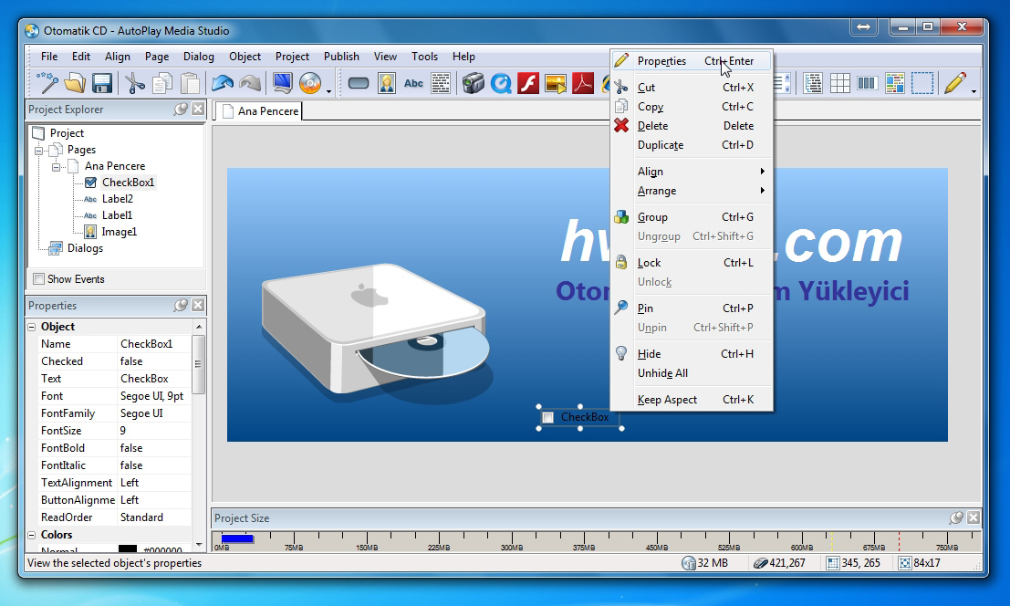
Task: Choose Keep Aspect from the context menu
Action: tap(692, 399)
